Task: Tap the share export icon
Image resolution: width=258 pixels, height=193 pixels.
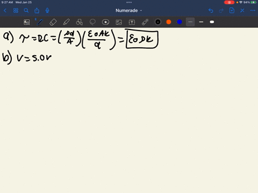Action: [37, 11]
